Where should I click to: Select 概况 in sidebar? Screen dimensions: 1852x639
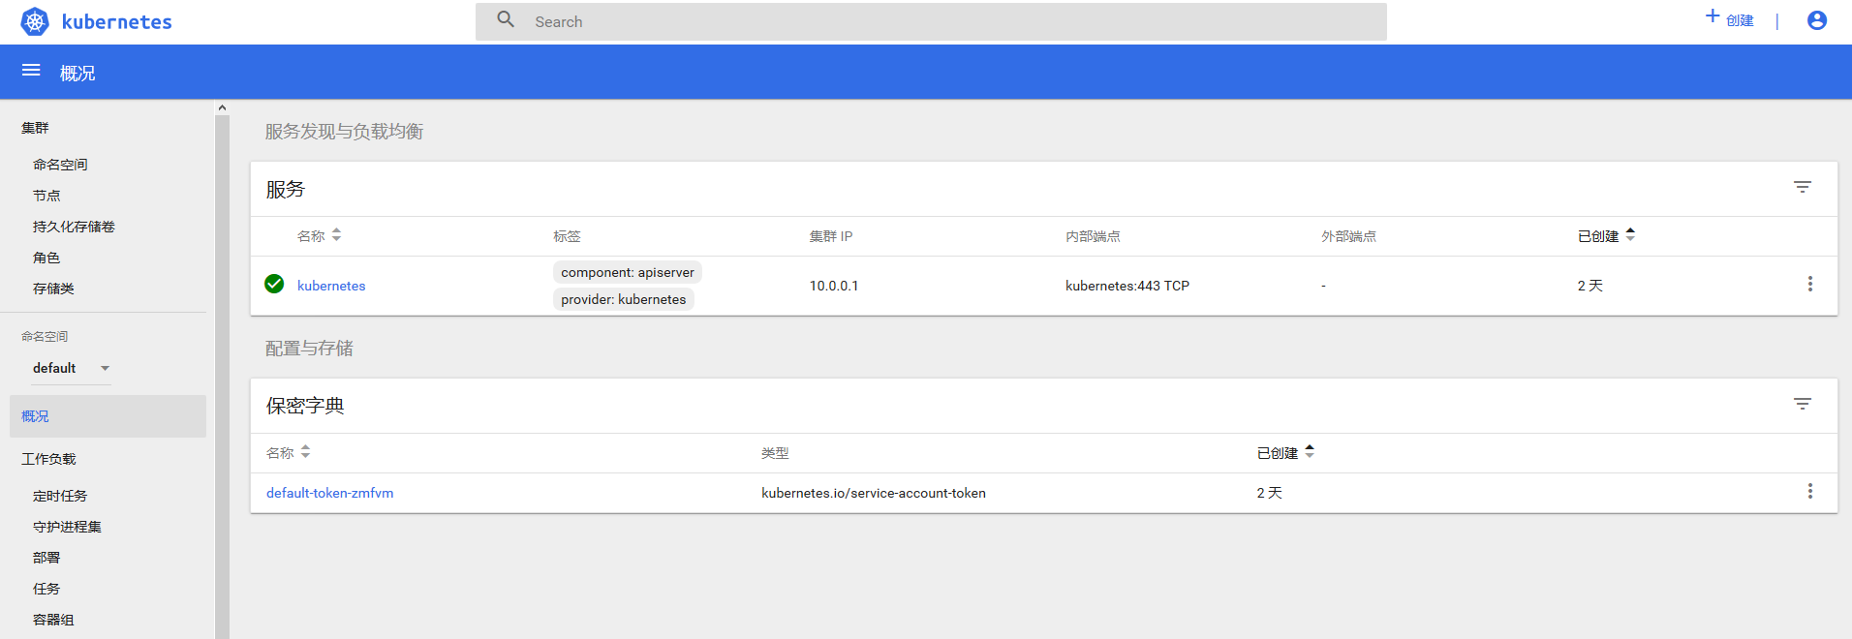[x=108, y=416]
